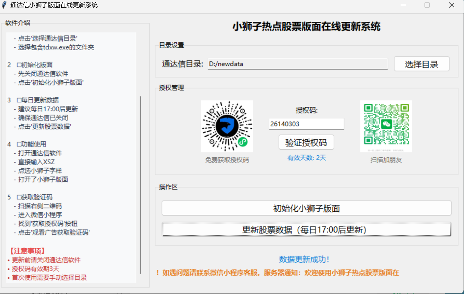Click the line 点选小狮子字样
The height and width of the screenshot is (294, 464).
(37, 171)
